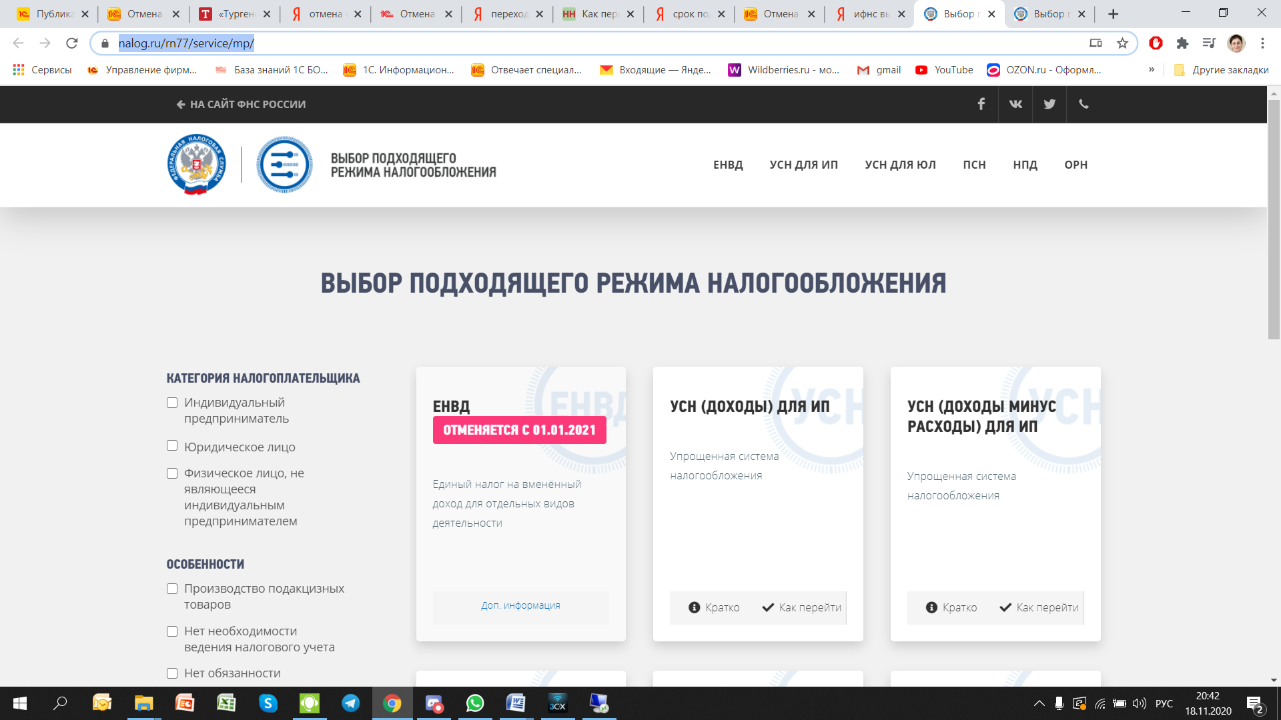1281x720 pixels.
Task: Open Chrome media control icon
Action: (1209, 43)
